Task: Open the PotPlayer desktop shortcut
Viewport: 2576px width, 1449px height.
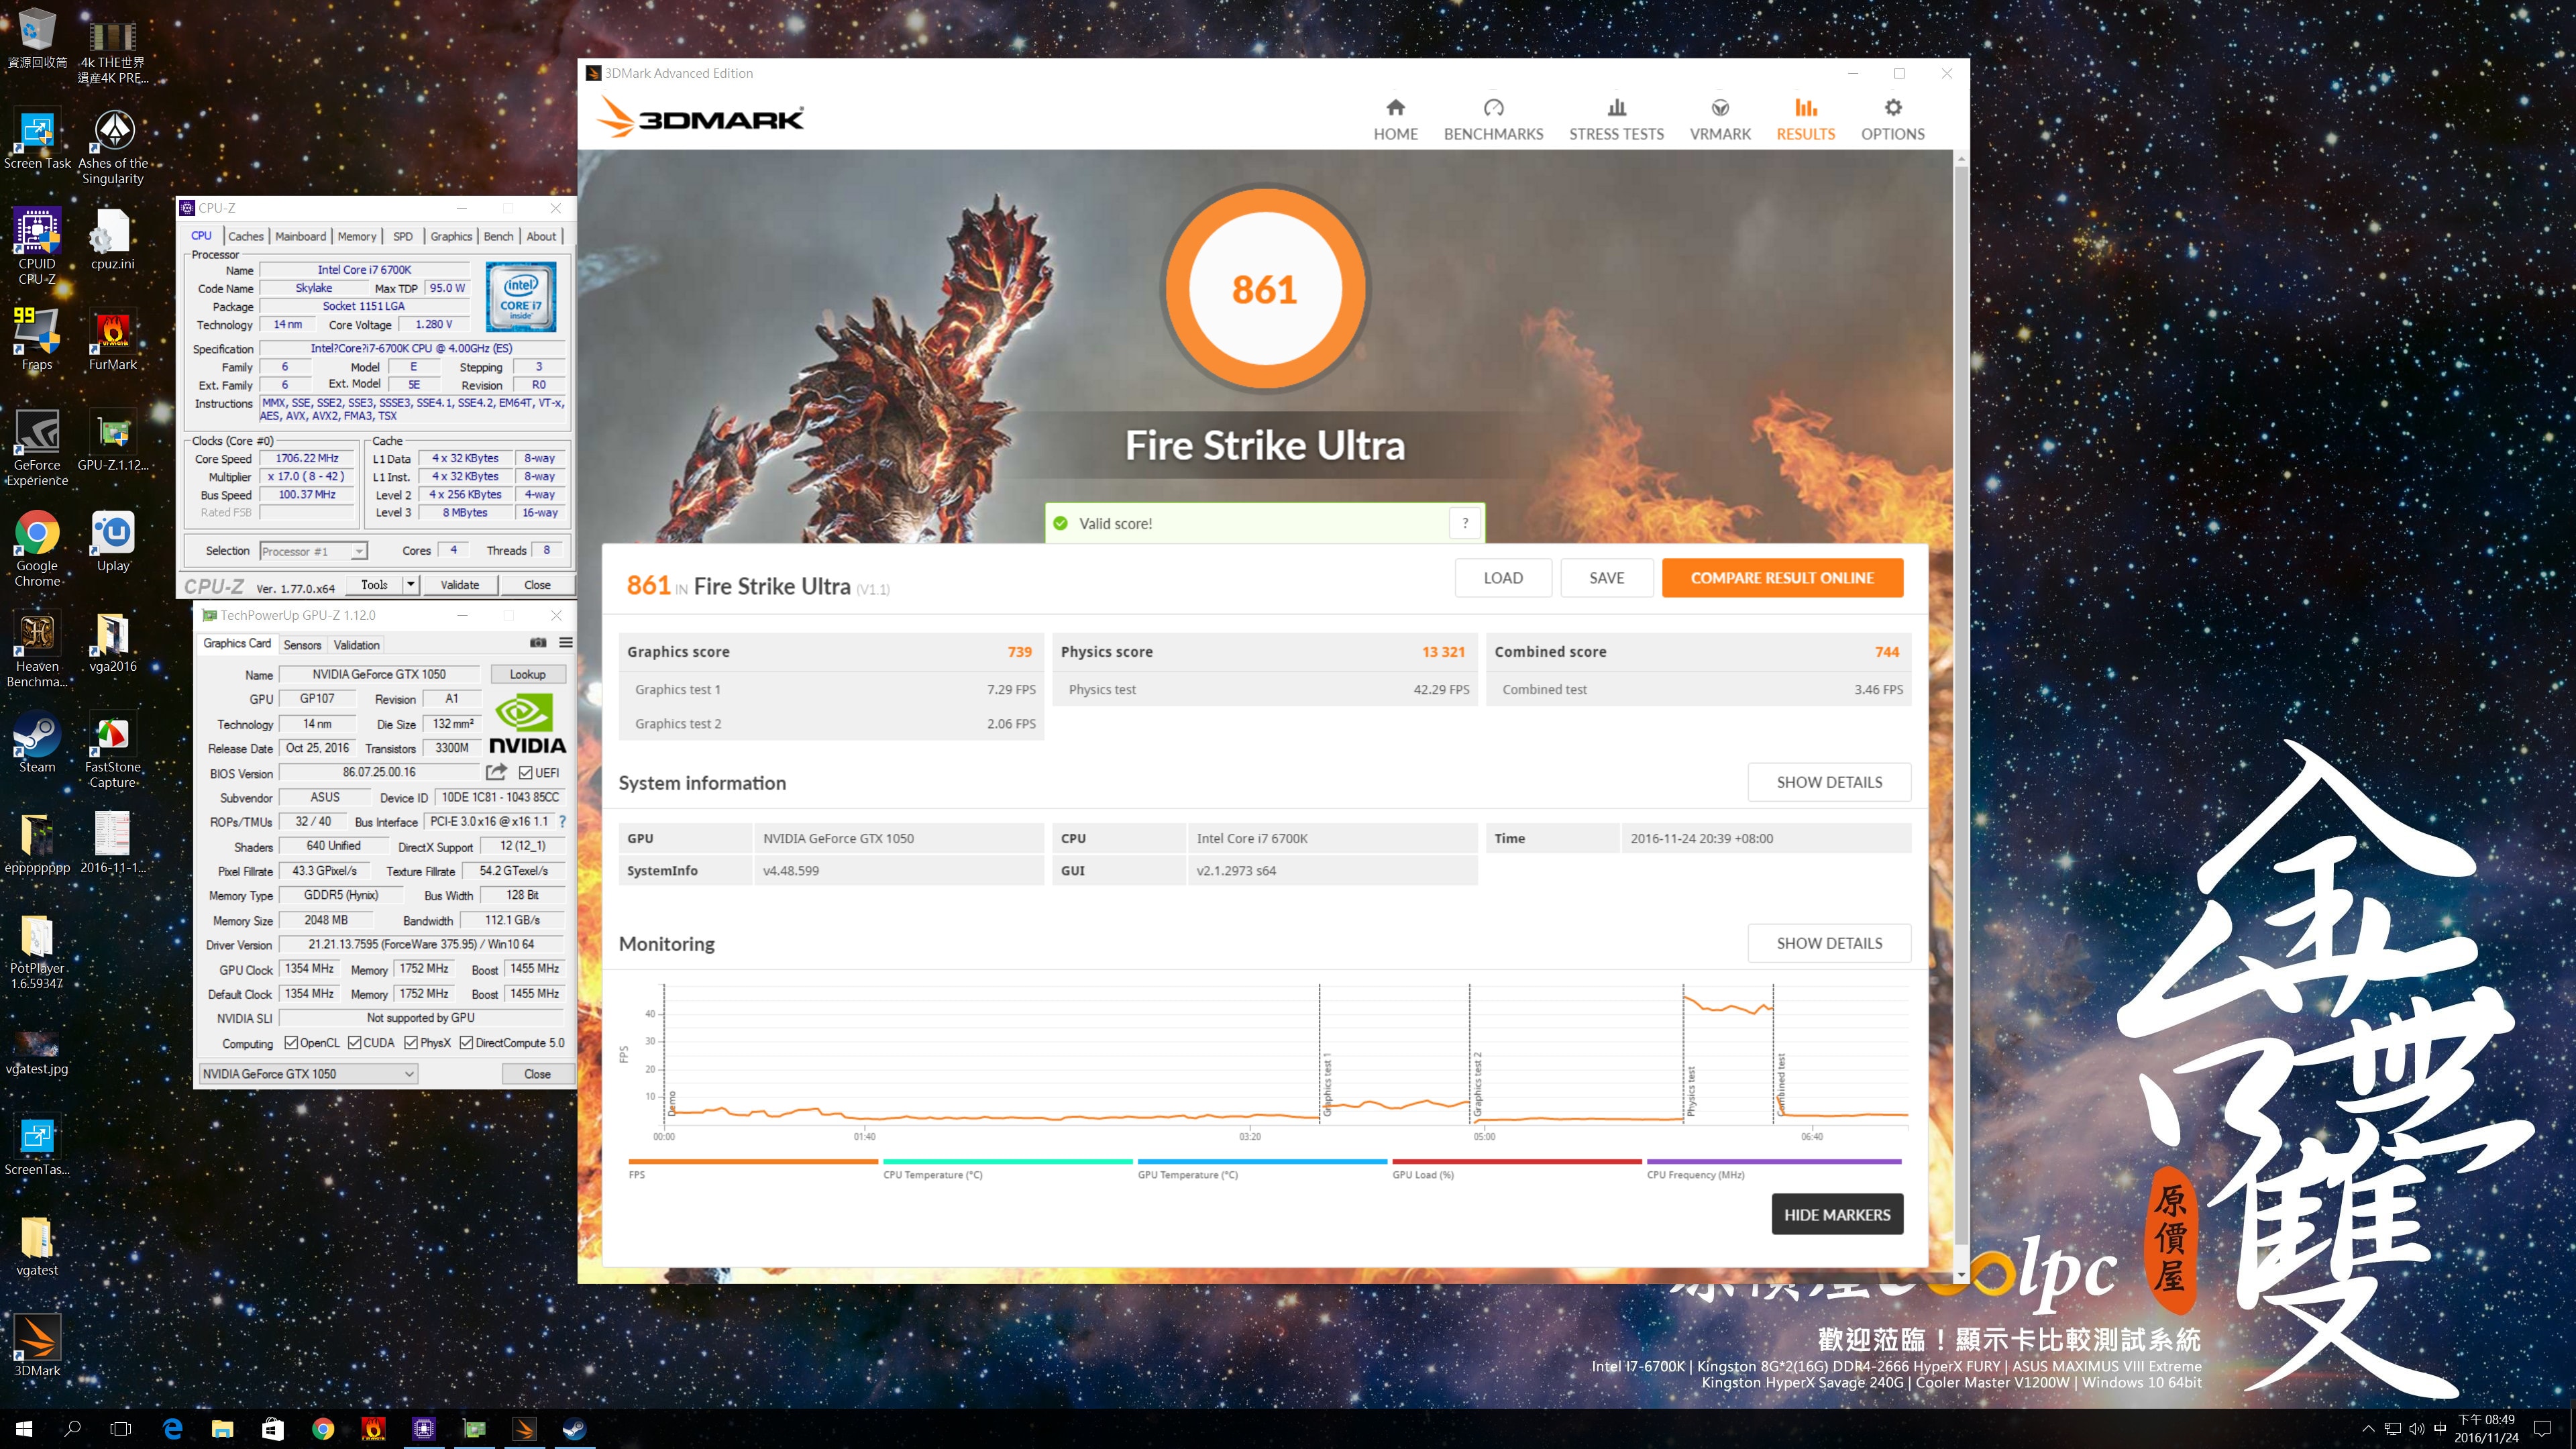Action: coord(37,952)
